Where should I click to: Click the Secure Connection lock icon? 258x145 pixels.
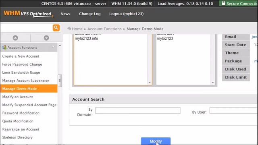coord(223,3)
